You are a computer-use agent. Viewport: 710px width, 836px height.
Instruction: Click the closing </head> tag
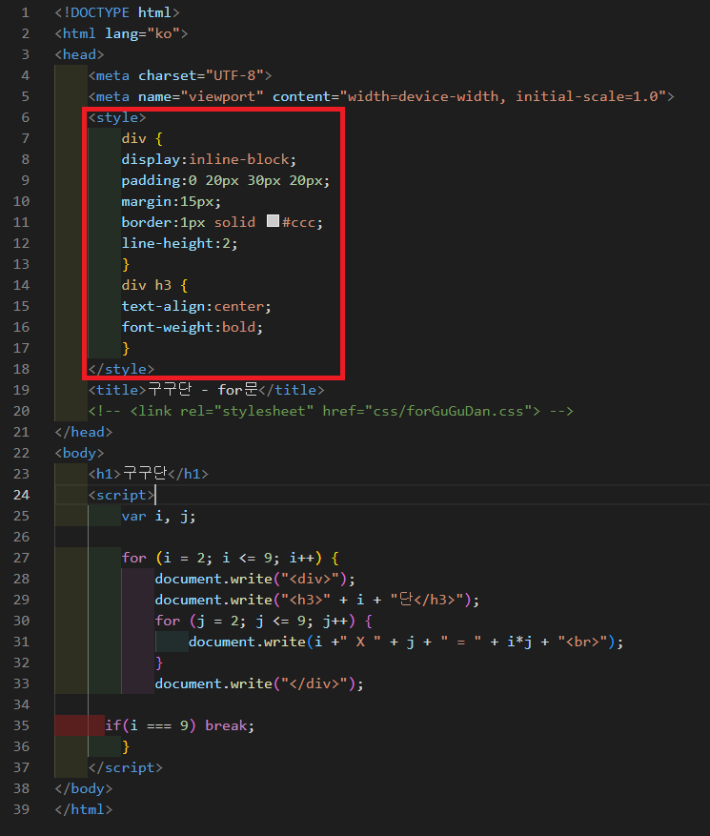tap(84, 432)
